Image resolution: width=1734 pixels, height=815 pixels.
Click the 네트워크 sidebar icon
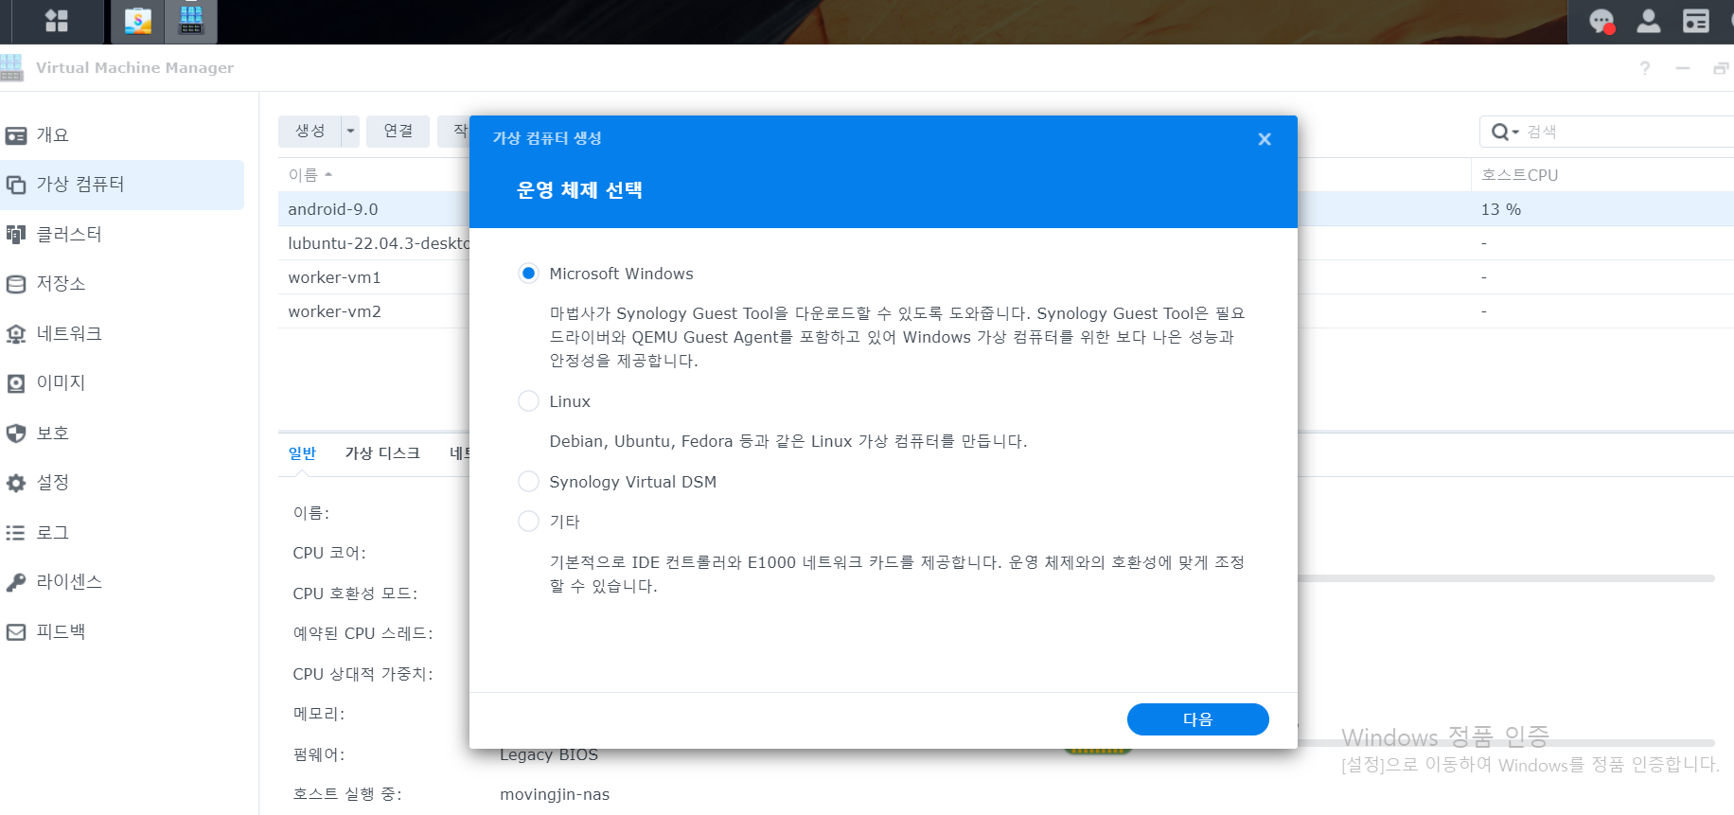(x=16, y=333)
